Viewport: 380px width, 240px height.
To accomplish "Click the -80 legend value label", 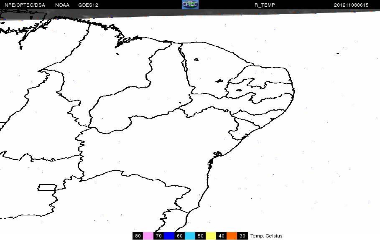I will coord(137,236).
